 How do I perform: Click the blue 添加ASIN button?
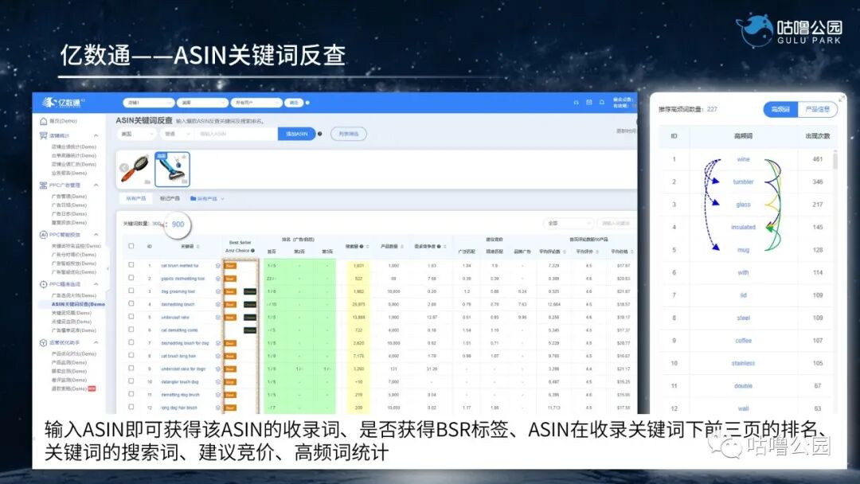(x=297, y=135)
